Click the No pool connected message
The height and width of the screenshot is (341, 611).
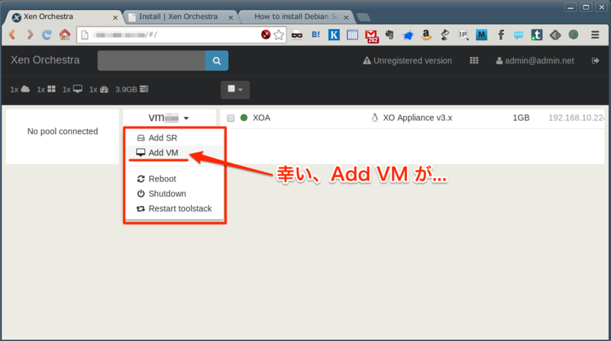63,131
